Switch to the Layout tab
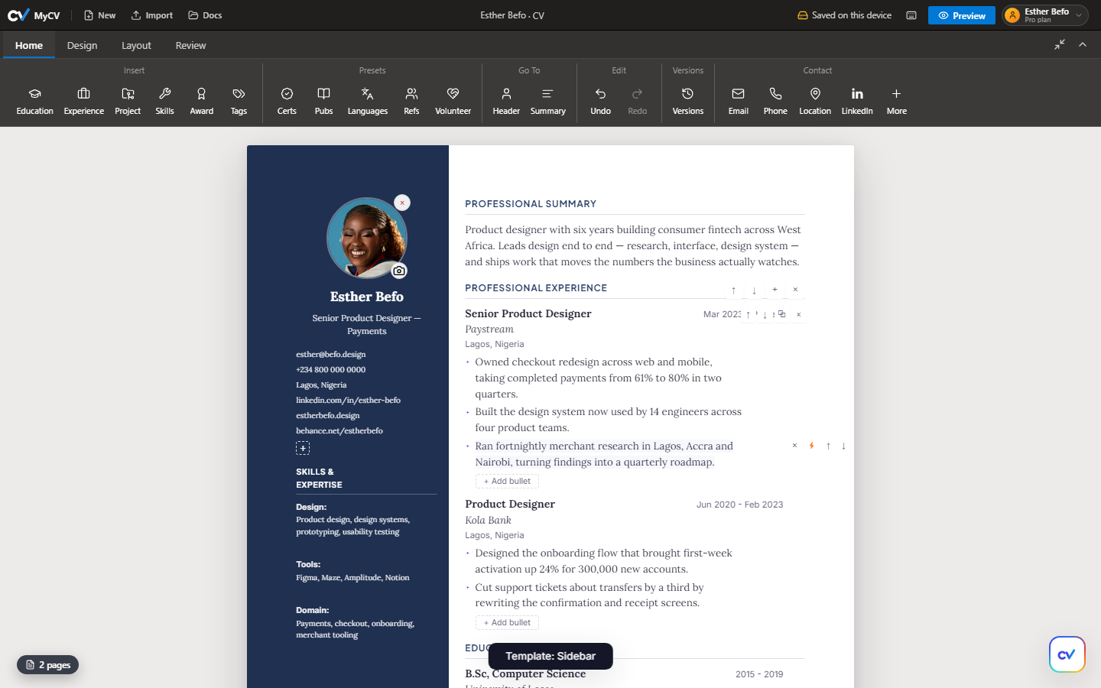1101x688 pixels. click(136, 45)
